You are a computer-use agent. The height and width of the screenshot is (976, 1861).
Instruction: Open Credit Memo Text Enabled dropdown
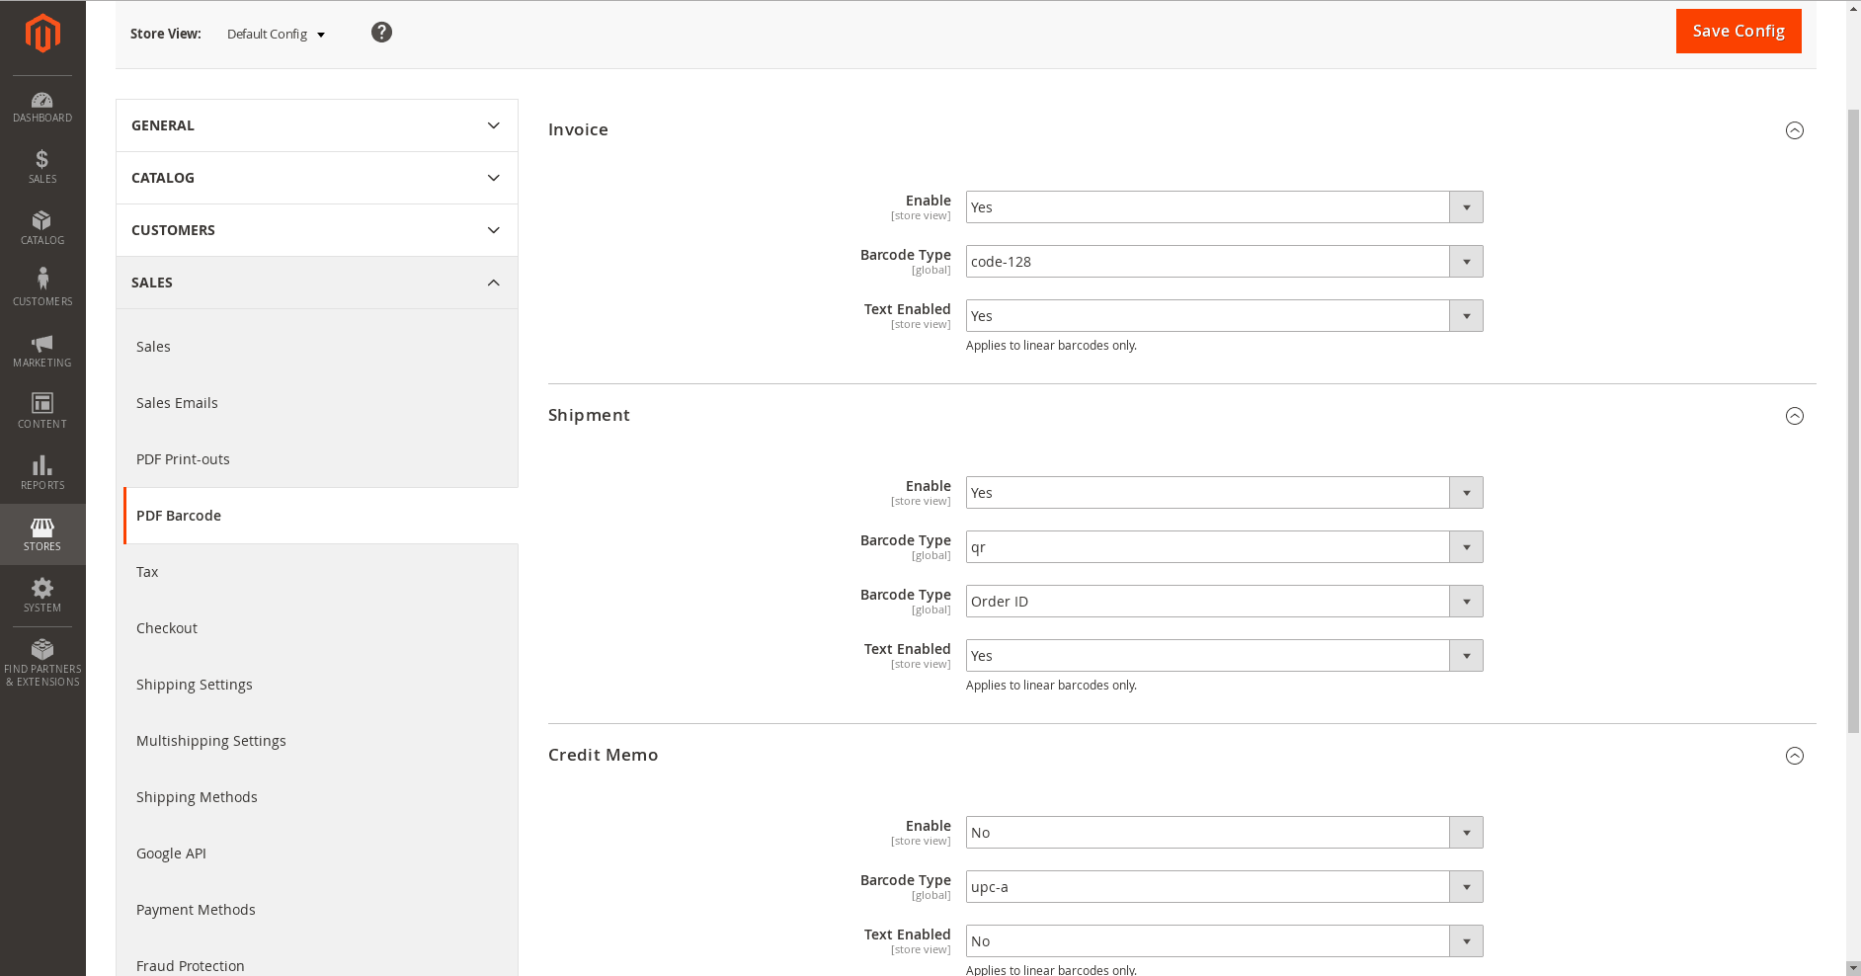(x=1225, y=941)
